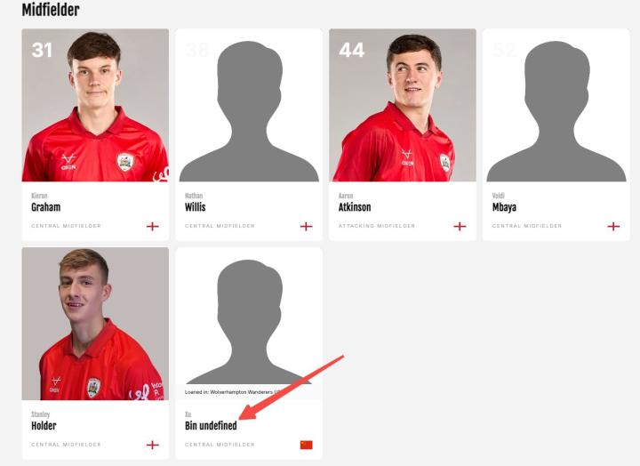This screenshot has height=466, width=640.
Task: Open Aaron Atkinson player photo
Action: [x=403, y=105]
